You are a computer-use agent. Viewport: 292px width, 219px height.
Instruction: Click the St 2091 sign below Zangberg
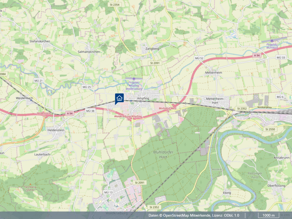(x=155, y=63)
